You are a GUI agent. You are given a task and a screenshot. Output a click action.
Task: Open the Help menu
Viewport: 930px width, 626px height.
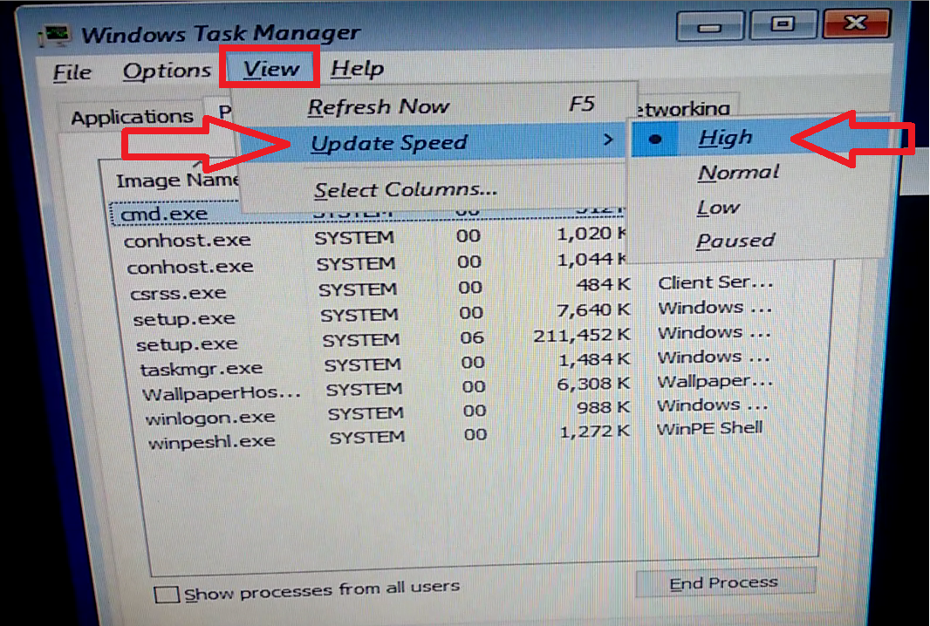[x=357, y=68]
